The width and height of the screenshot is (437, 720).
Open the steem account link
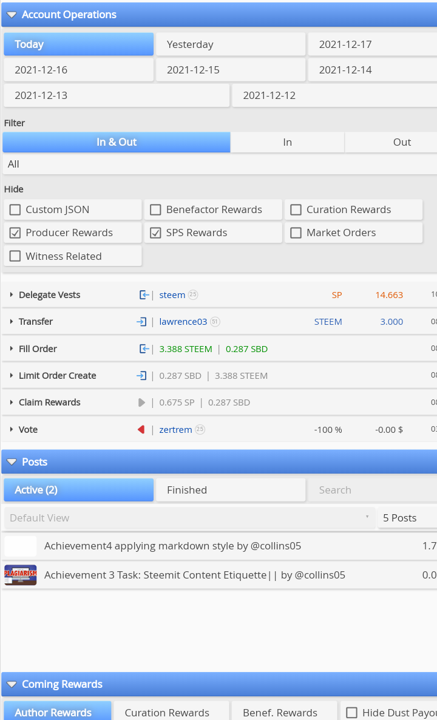coord(172,295)
